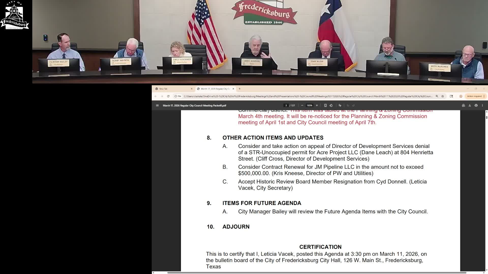The width and height of the screenshot is (488, 274).
Task: Click the vertical PDF scrollbar thumb
Action: [486, 117]
